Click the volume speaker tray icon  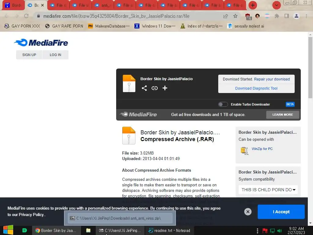click(280, 231)
